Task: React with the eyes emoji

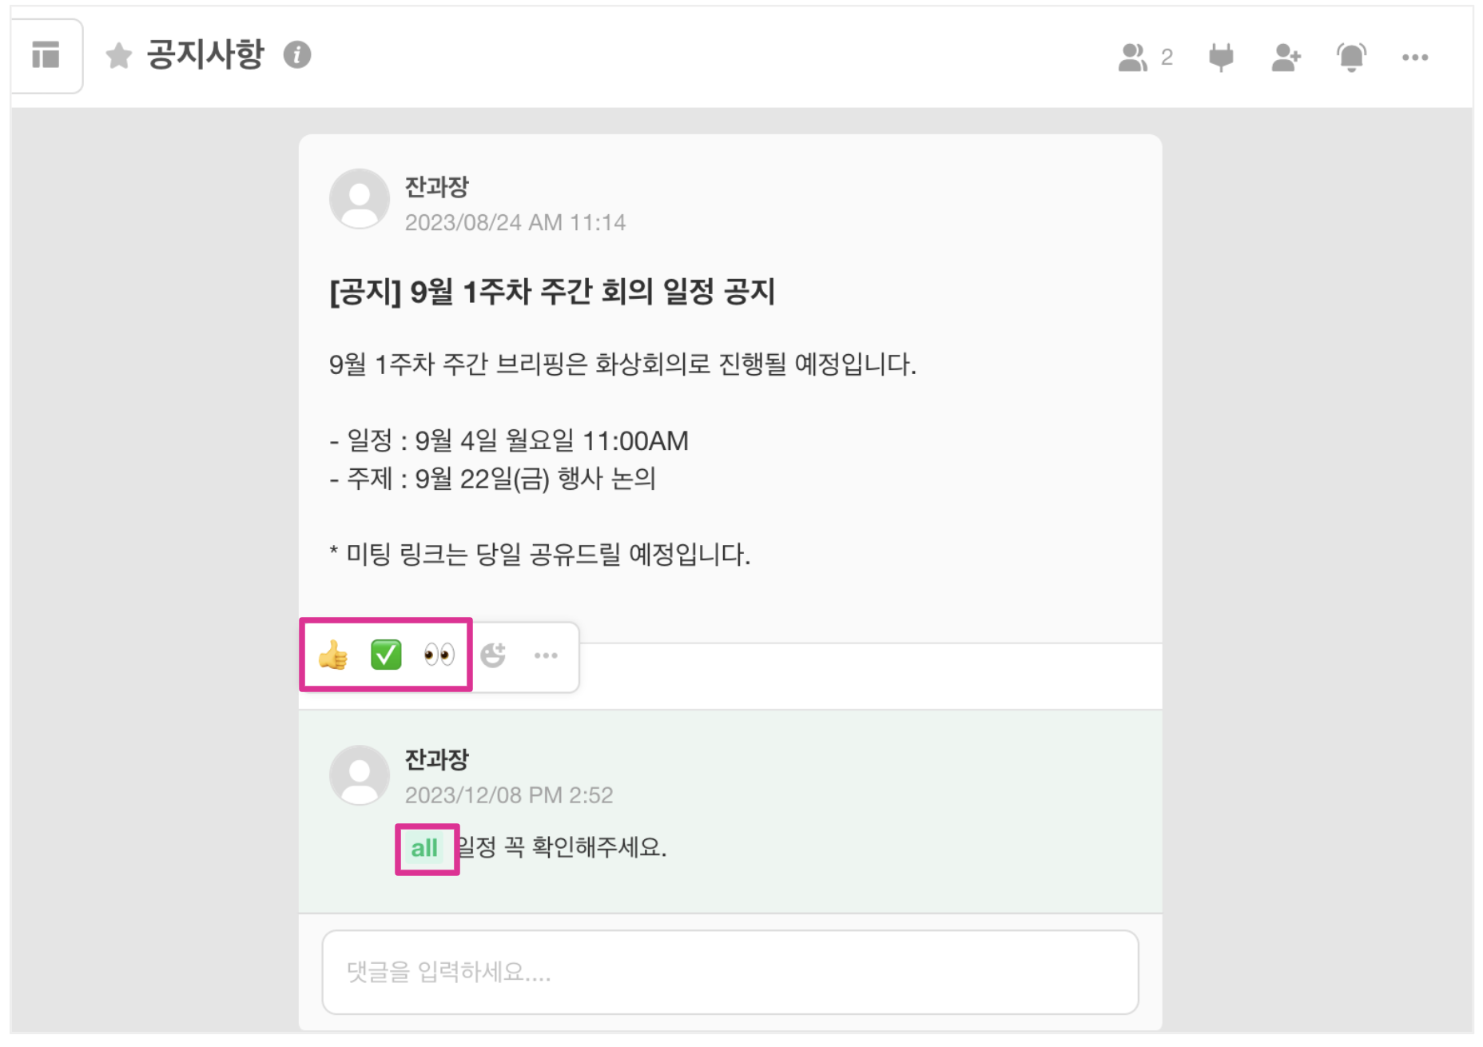Action: (439, 655)
